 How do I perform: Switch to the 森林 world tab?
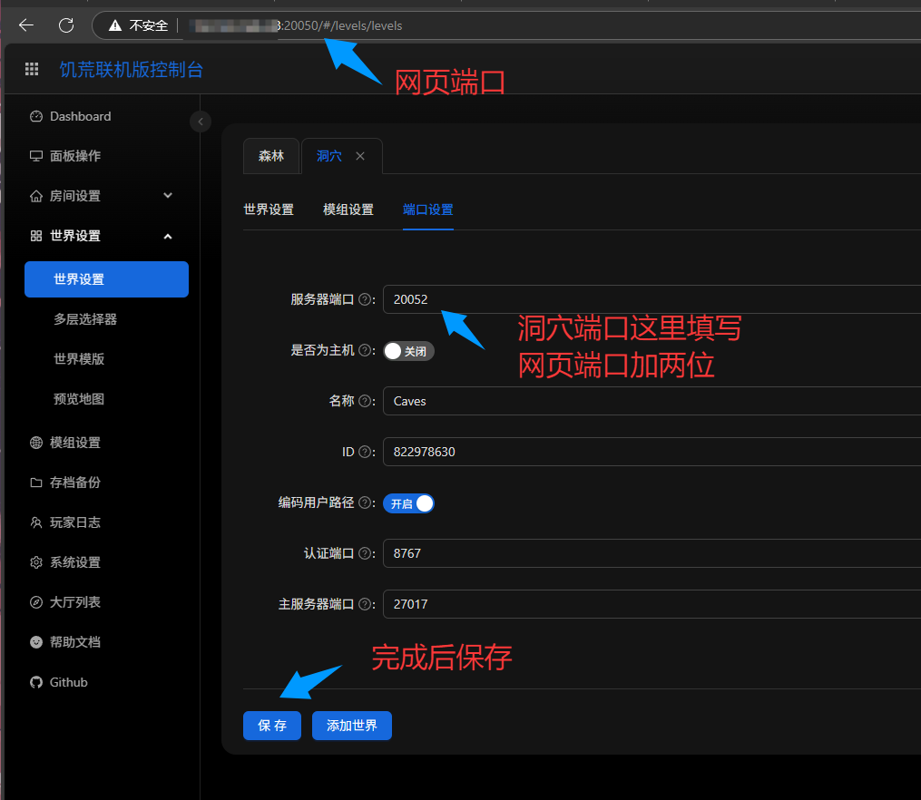tap(271, 156)
